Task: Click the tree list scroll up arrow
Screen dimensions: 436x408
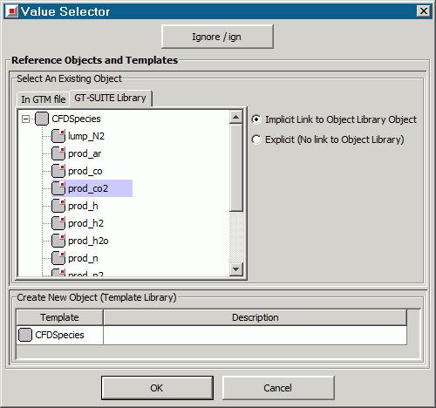Action: click(235, 117)
